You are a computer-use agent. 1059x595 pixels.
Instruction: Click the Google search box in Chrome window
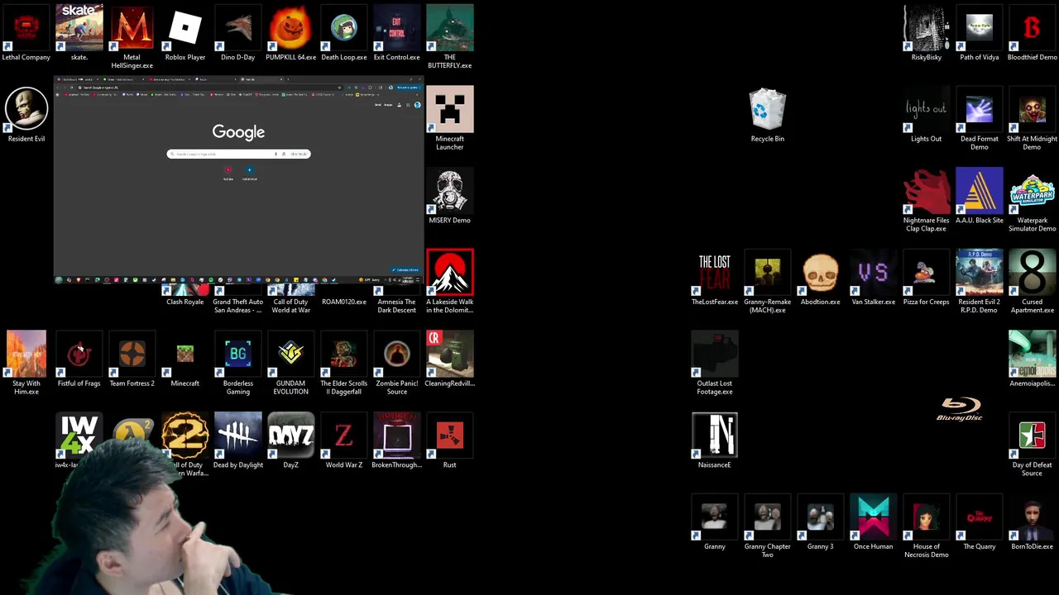pyautogui.click(x=238, y=154)
